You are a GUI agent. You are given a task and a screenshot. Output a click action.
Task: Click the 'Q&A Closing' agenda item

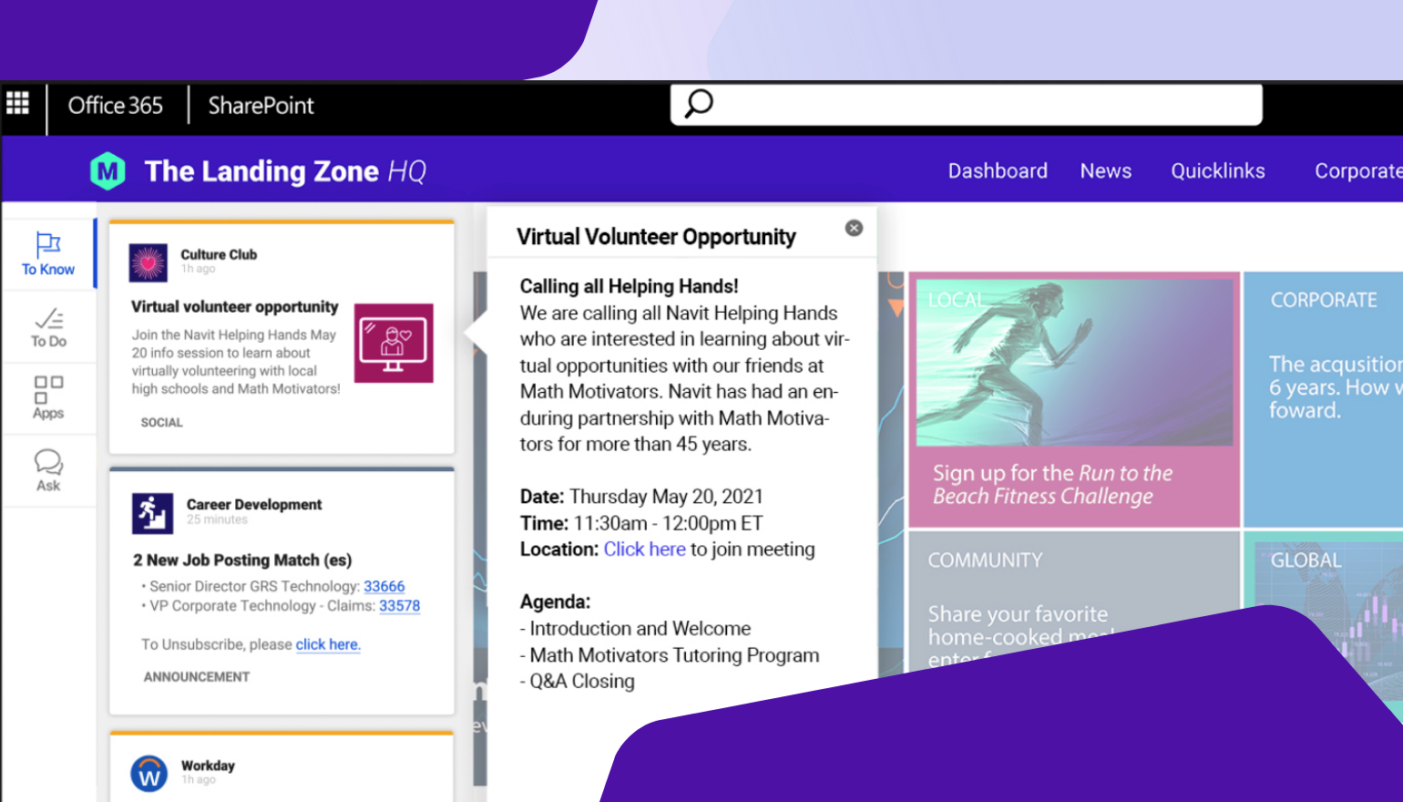582,681
